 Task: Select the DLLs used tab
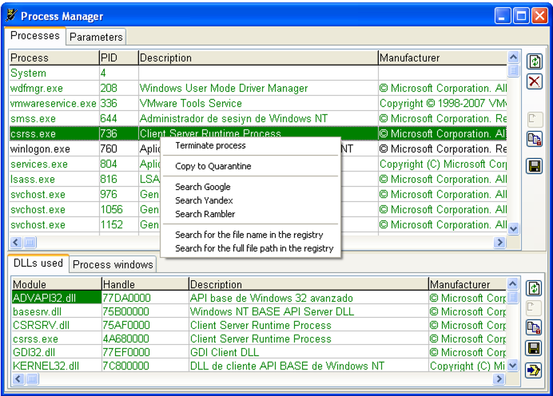pyautogui.click(x=38, y=263)
